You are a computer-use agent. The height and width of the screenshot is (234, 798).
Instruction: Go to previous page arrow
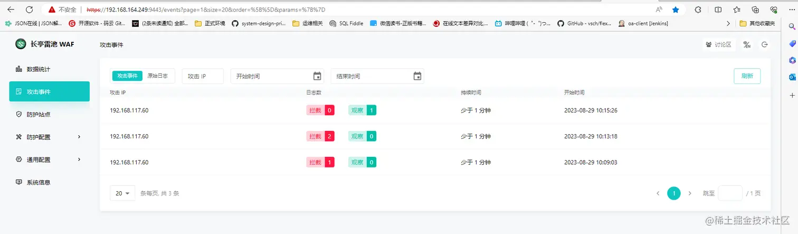(658, 193)
